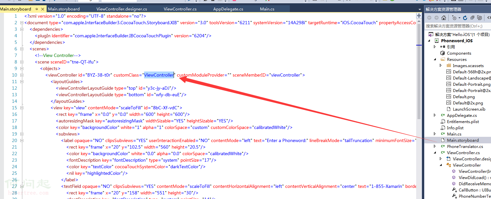Image resolution: width=491 pixels, height=199 pixels.
Task: Open the editor tab overflow dropdown
Action: point(419,9)
